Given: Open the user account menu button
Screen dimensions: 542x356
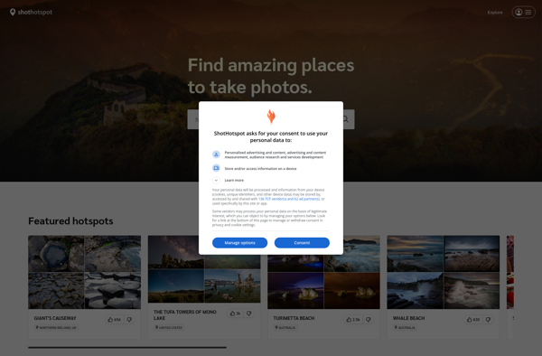Looking at the screenshot, I should pos(523,12).
